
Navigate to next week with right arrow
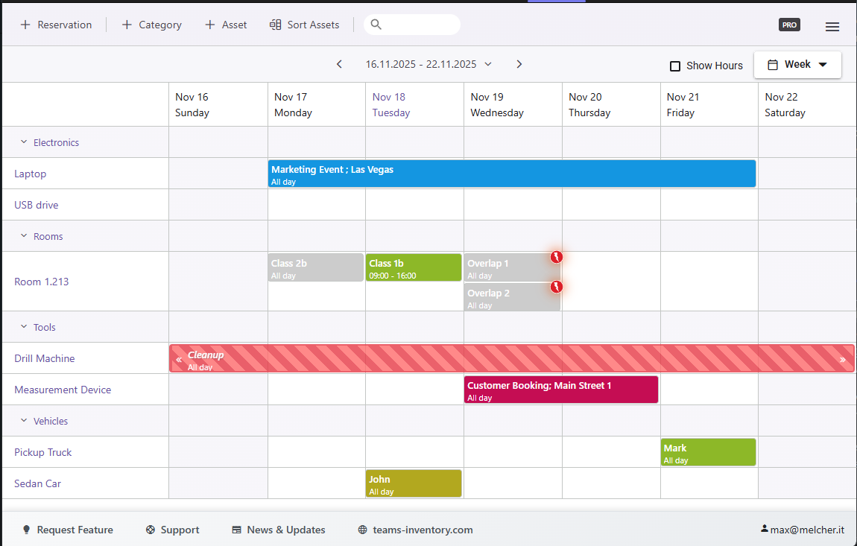(519, 64)
